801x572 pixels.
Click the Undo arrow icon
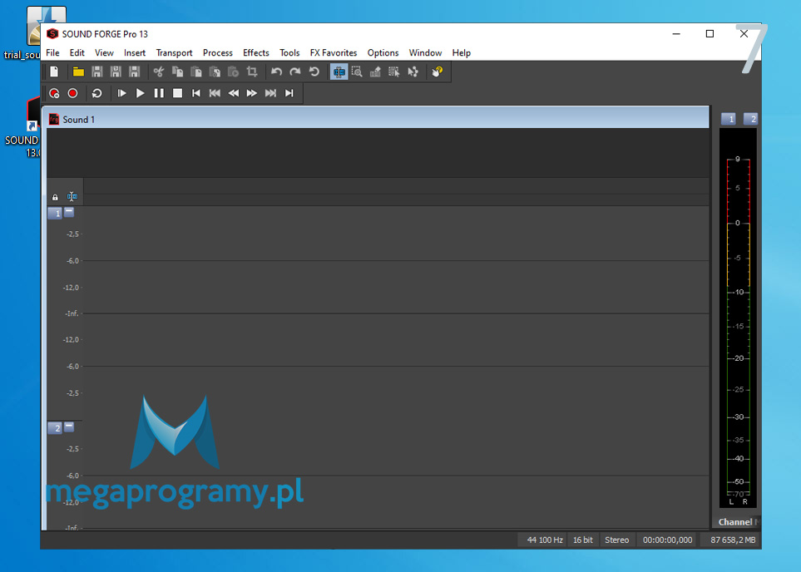click(x=276, y=72)
